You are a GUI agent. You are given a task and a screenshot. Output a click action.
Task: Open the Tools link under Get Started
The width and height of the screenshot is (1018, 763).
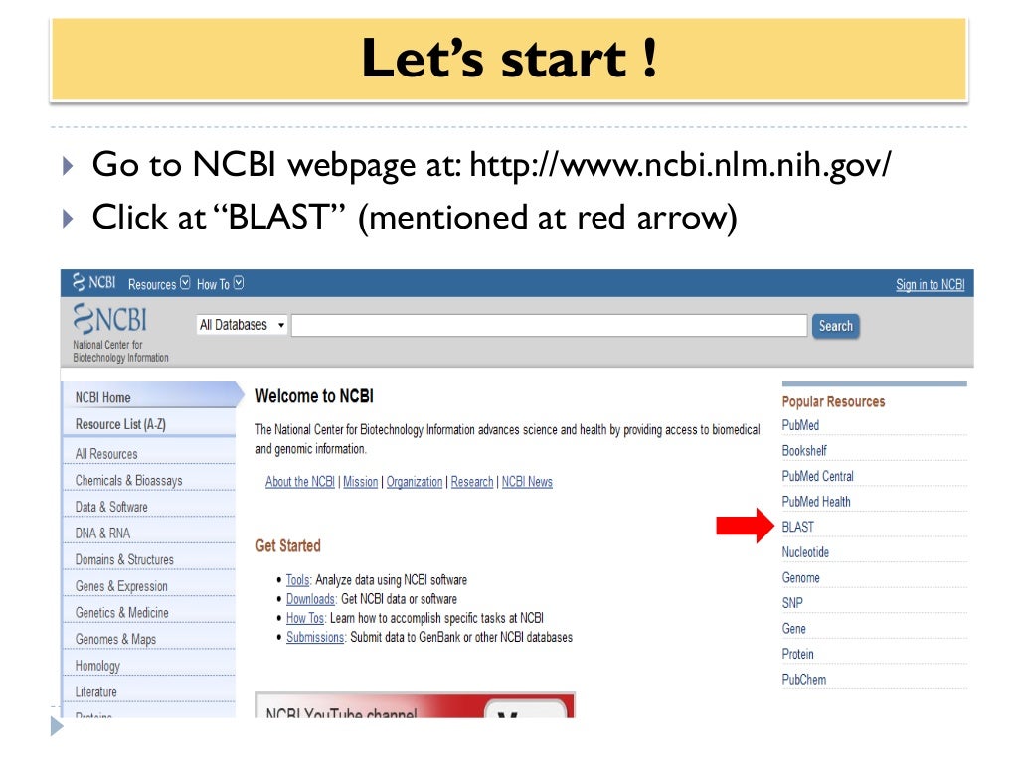click(x=298, y=580)
